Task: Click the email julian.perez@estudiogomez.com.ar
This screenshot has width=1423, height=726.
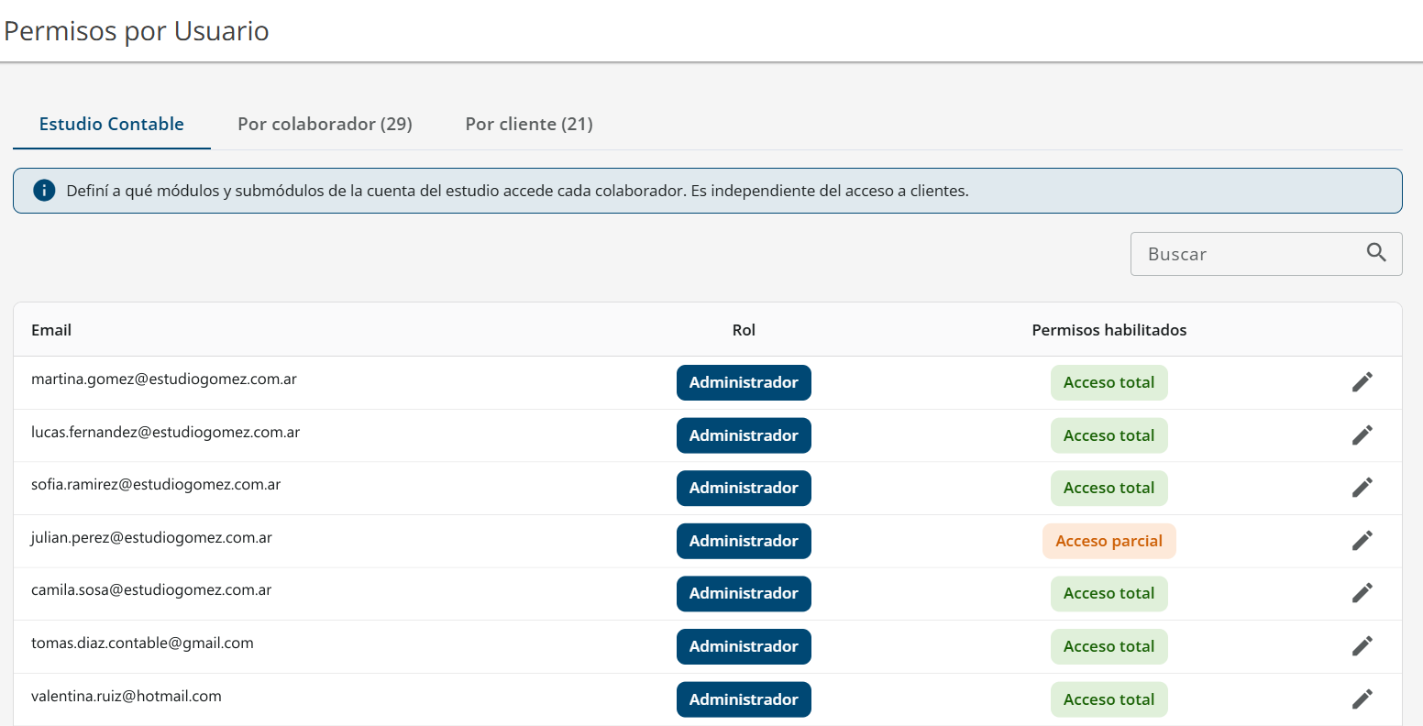Action: point(151,537)
